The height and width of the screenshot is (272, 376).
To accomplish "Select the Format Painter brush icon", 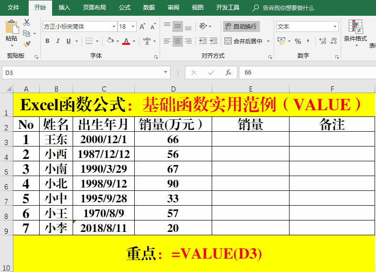I will point(27,44).
